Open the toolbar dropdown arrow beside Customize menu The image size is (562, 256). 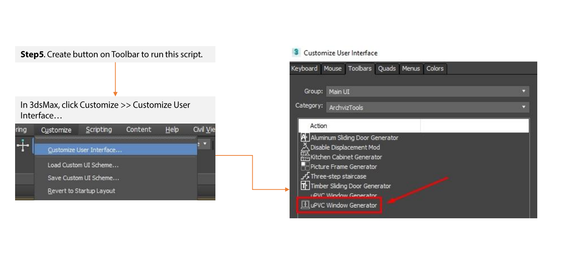tap(205, 144)
